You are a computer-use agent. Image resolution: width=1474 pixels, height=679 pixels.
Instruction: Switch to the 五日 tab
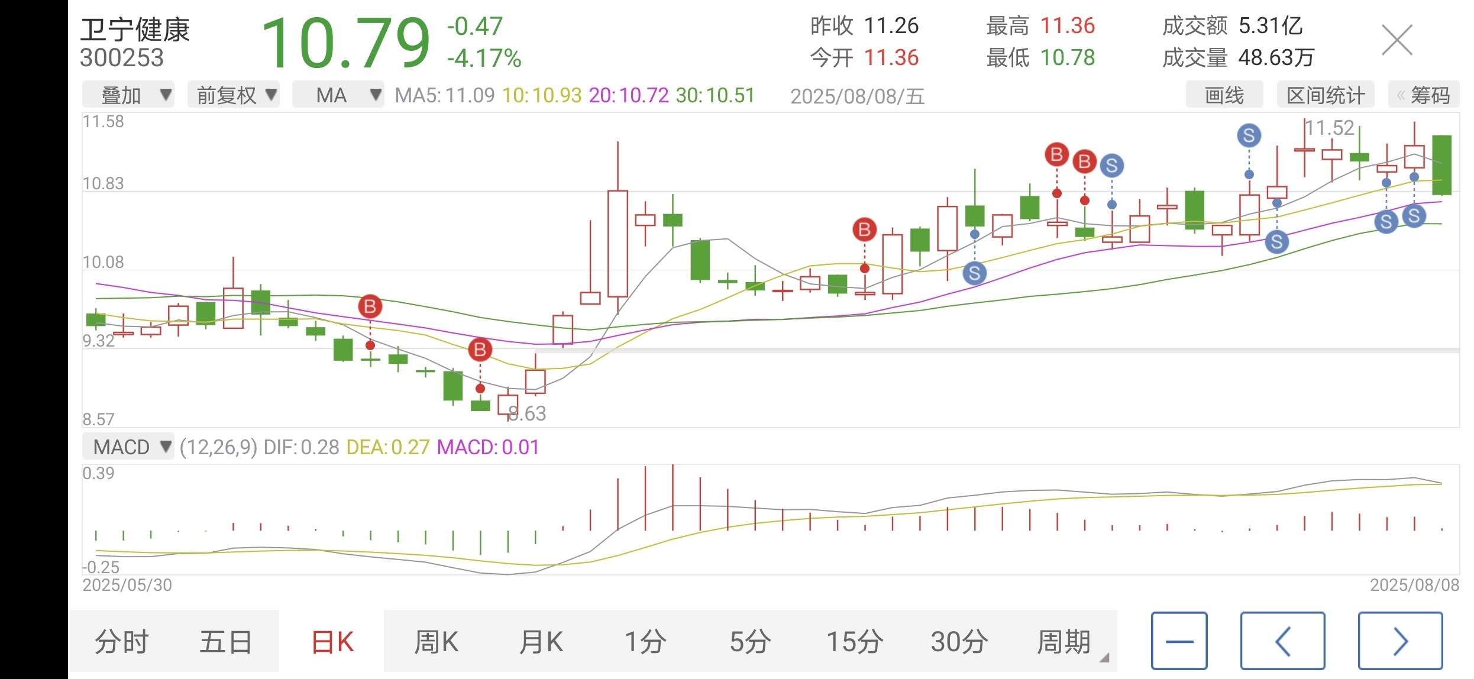(226, 642)
